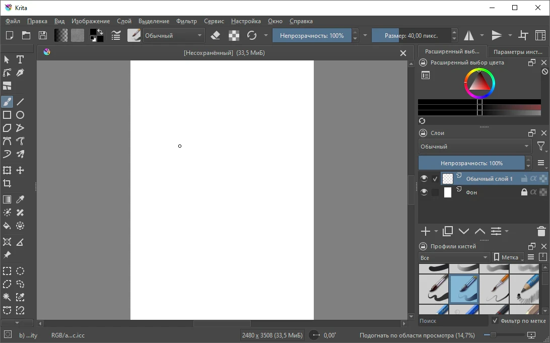Image resolution: width=550 pixels, height=343 pixels.
Task: Select the Calligraphy tool
Action: (20, 73)
